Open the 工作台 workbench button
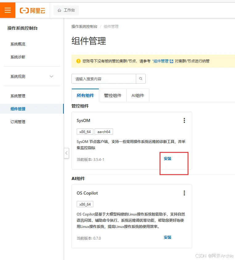Screen dimensions: 235x260 click(66, 10)
